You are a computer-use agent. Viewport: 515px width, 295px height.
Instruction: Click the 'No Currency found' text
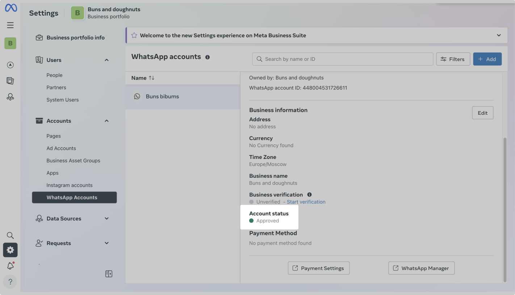[271, 146]
